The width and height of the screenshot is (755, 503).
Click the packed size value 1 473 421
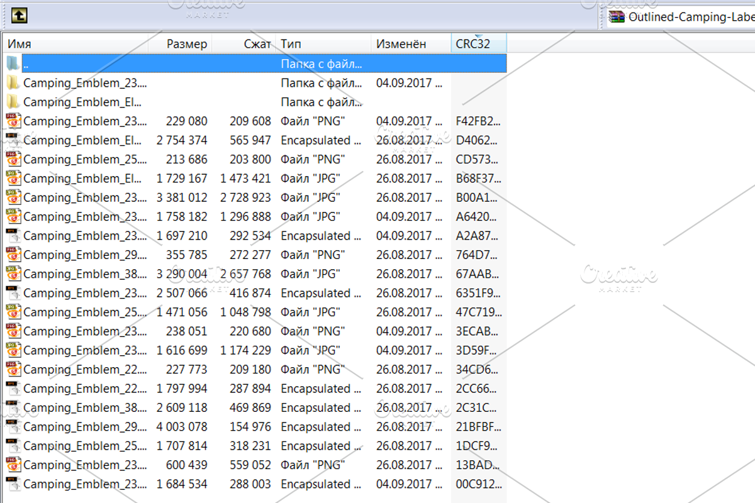pyautogui.click(x=246, y=179)
